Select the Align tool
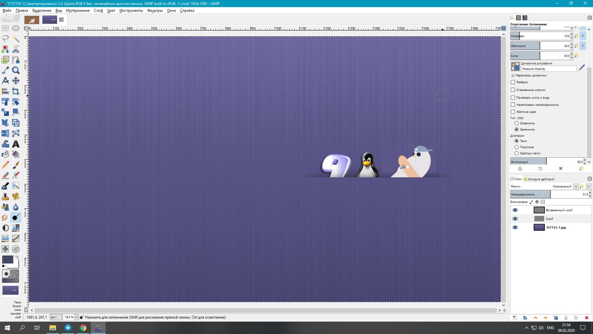Image resolution: width=593 pixels, height=334 pixels. [6, 91]
